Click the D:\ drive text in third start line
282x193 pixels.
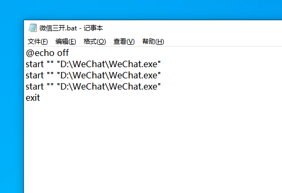66,87
